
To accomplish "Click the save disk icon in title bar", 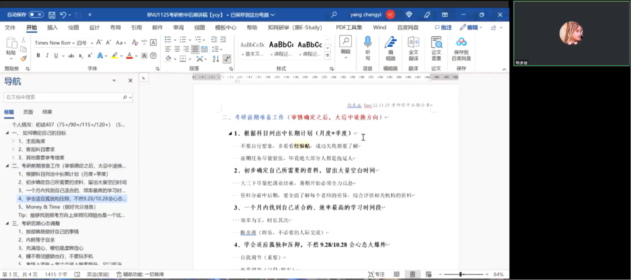I will 52,15.
